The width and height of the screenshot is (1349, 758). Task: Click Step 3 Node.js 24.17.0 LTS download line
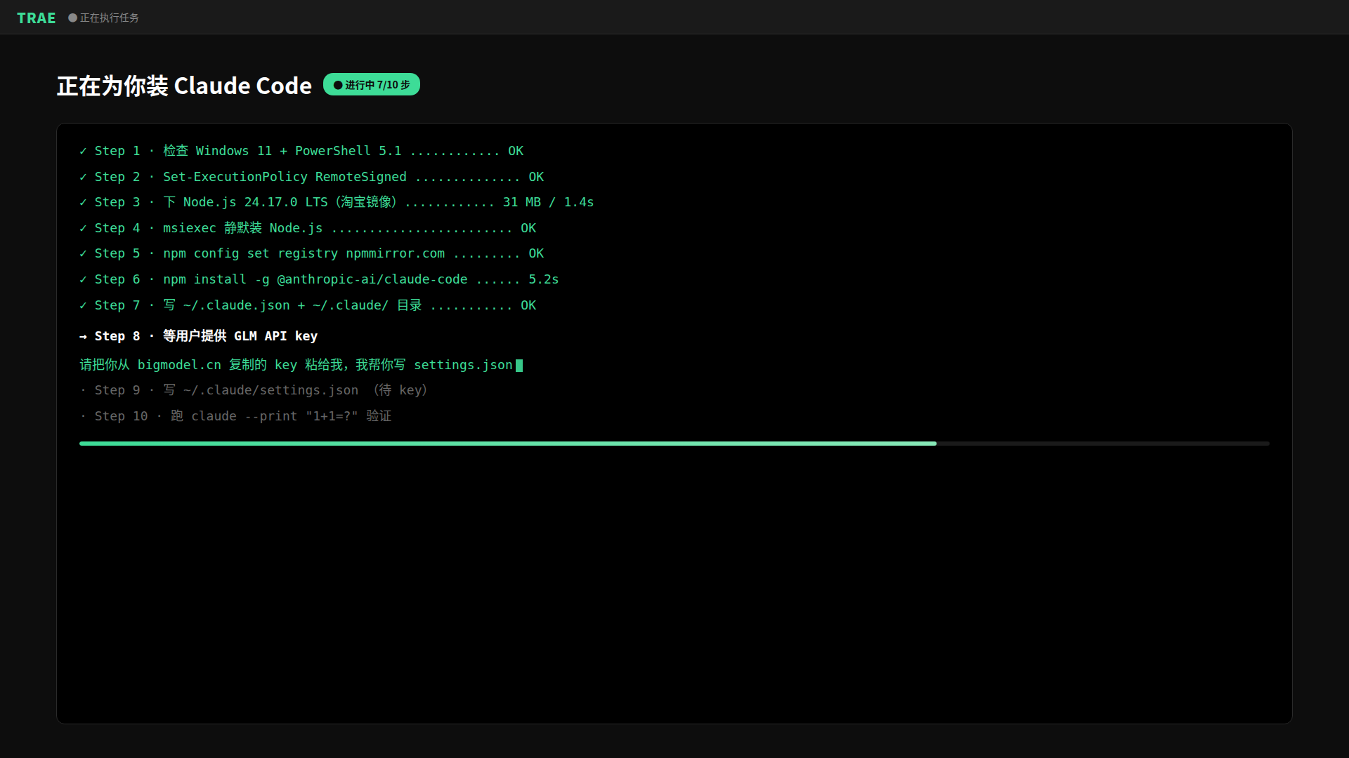tap(337, 202)
